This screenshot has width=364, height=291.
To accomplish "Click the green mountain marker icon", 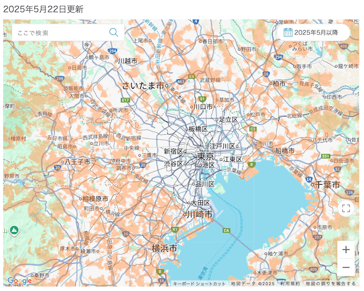I will coord(14,230).
